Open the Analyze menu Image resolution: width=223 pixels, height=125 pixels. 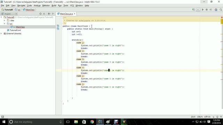pyautogui.click(x=37, y=6)
